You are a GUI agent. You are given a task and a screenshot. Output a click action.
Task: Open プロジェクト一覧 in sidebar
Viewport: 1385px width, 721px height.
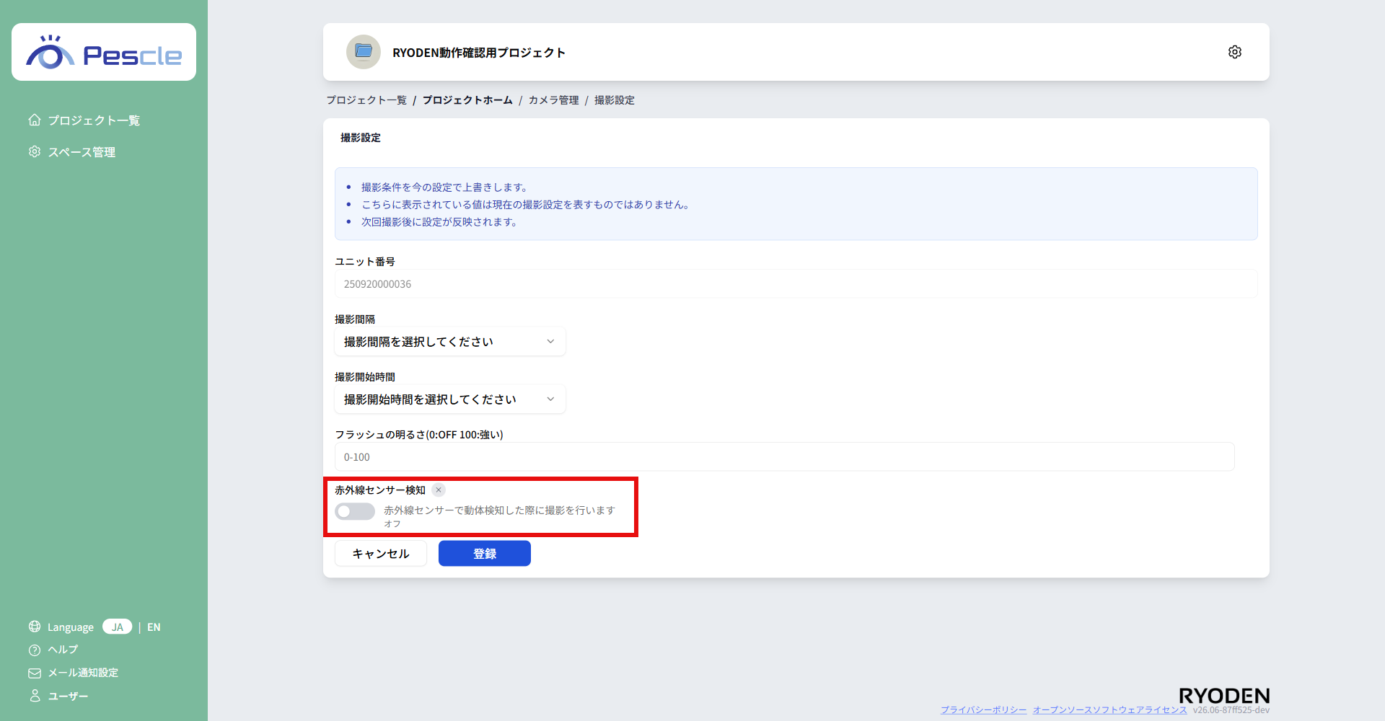pyautogui.click(x=94, y=120)
